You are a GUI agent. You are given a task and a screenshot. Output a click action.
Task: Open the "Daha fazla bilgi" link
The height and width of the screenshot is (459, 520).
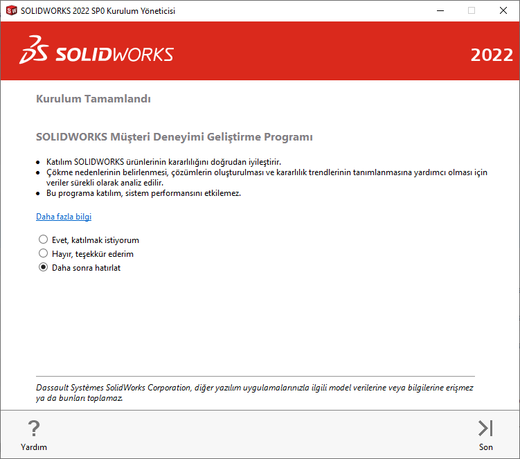pos(64,217)
